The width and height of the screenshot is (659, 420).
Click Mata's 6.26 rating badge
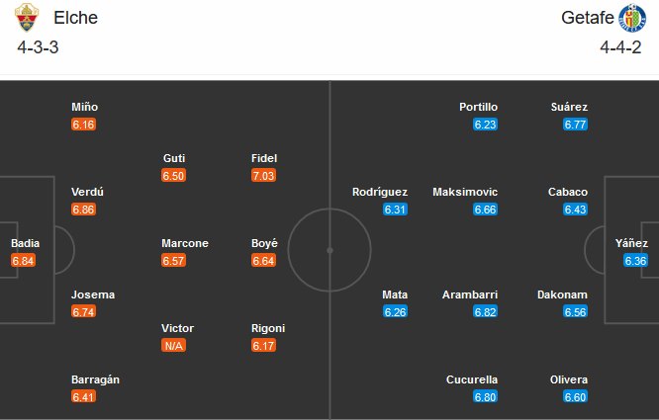[395, 312]
